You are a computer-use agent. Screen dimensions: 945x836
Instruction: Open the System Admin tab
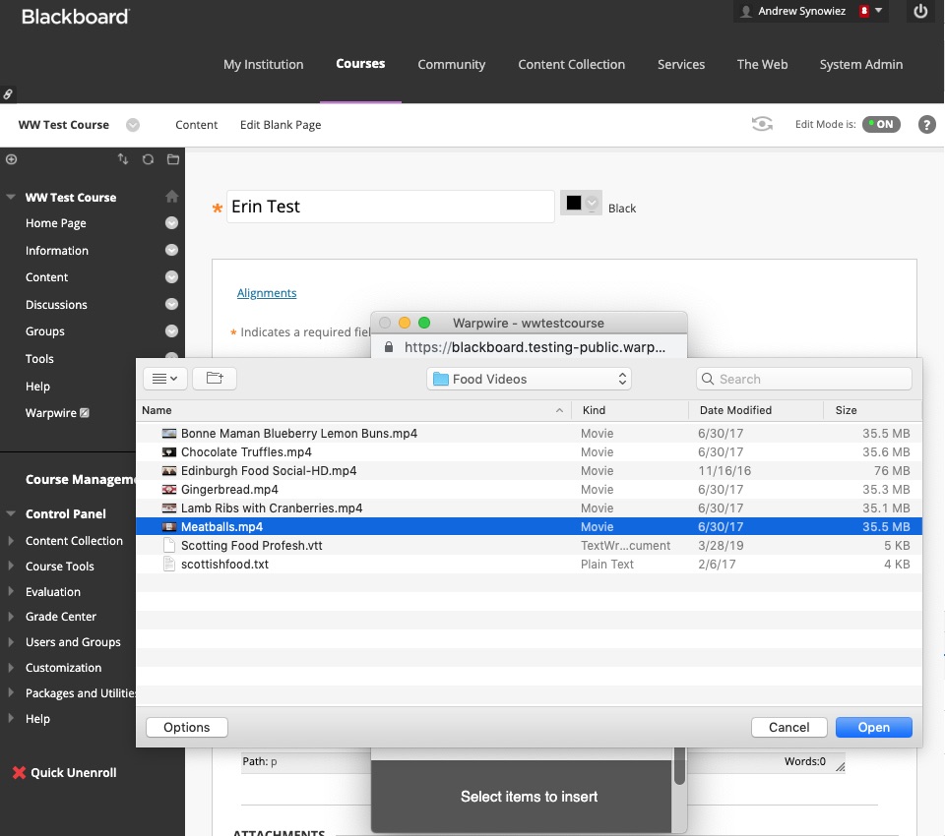pyautogui.click(x=861, y=65)
